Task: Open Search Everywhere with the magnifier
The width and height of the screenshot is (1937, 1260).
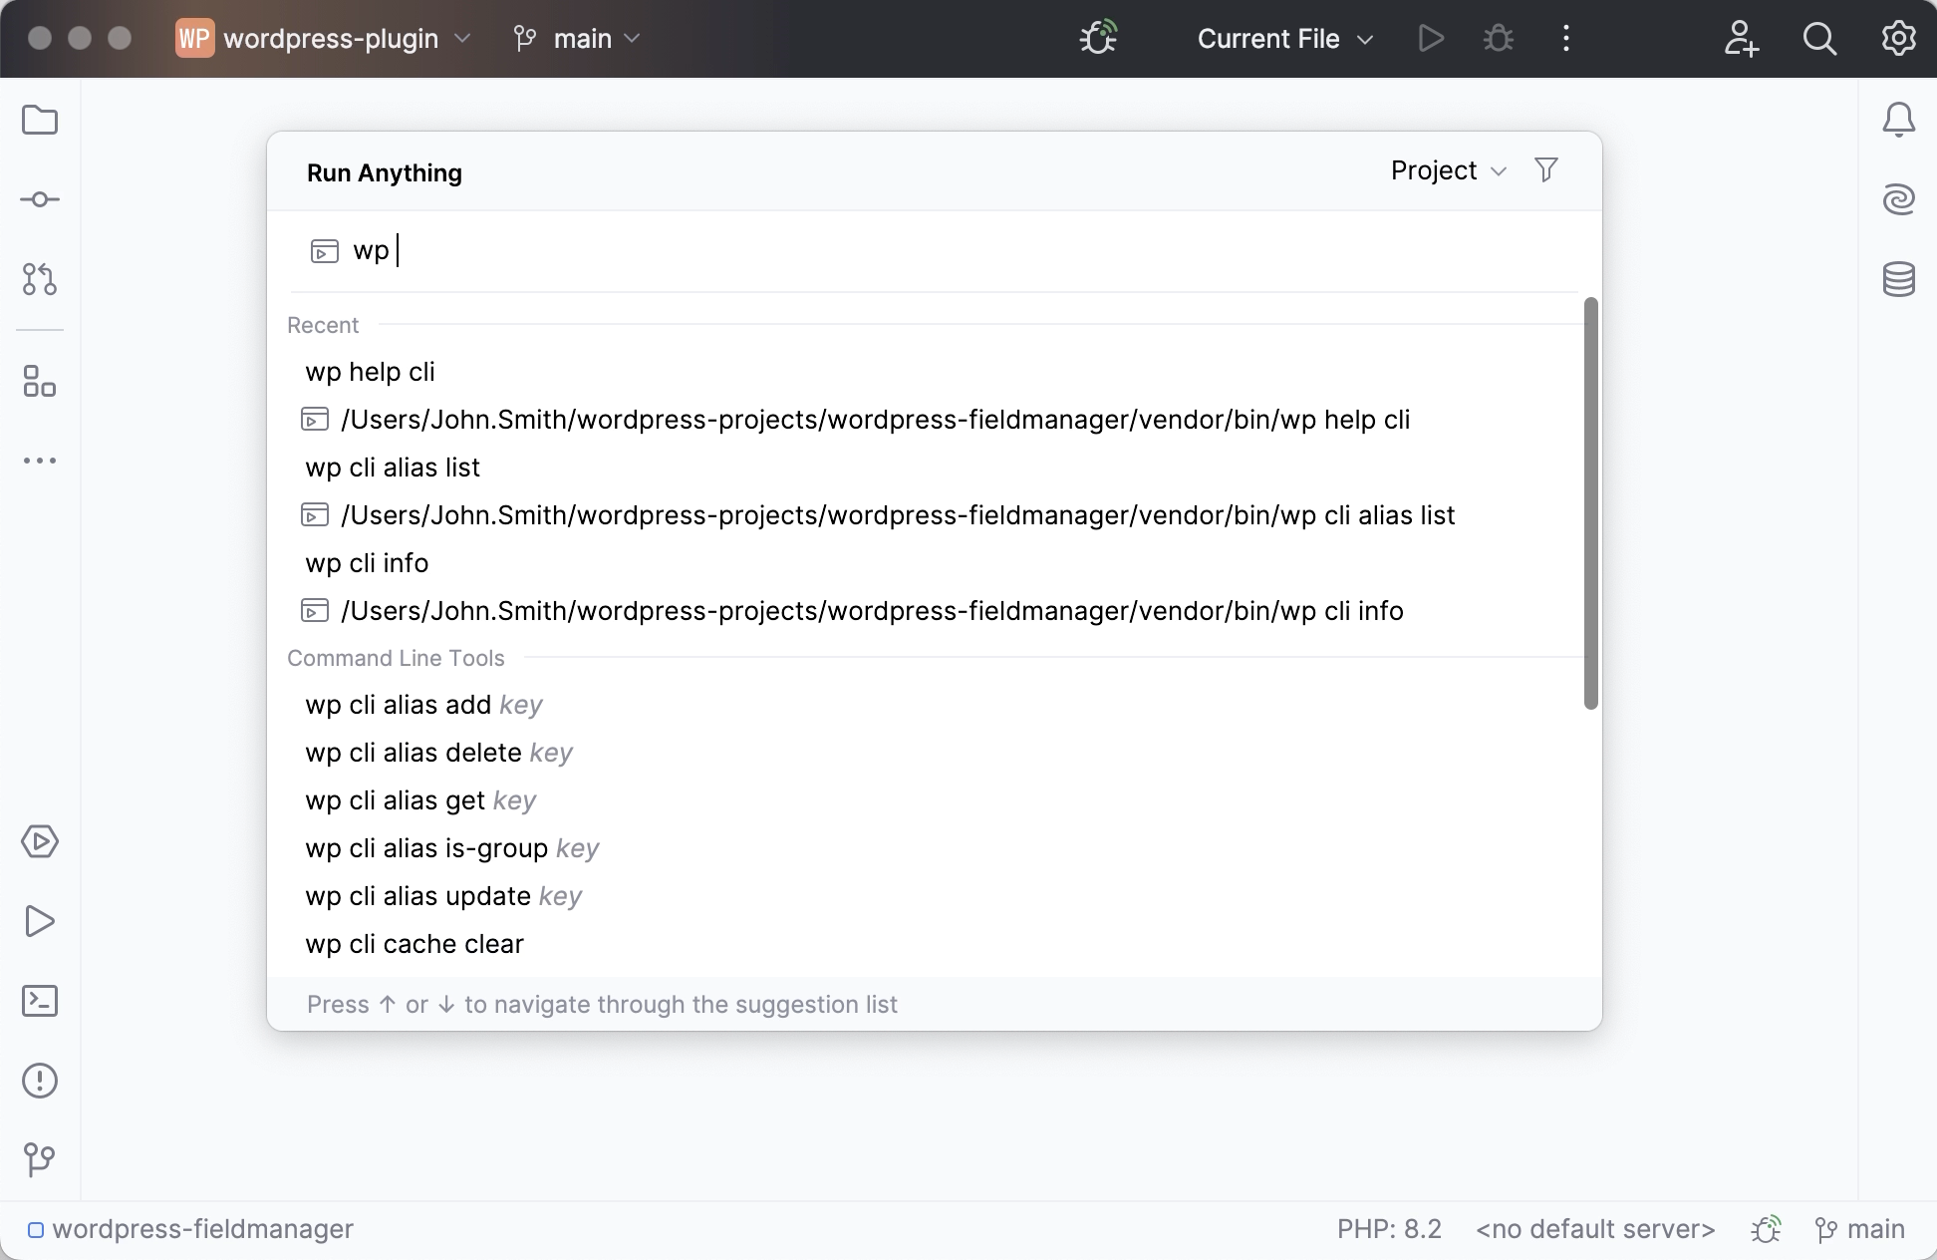Action: (x=1820, y=39)
